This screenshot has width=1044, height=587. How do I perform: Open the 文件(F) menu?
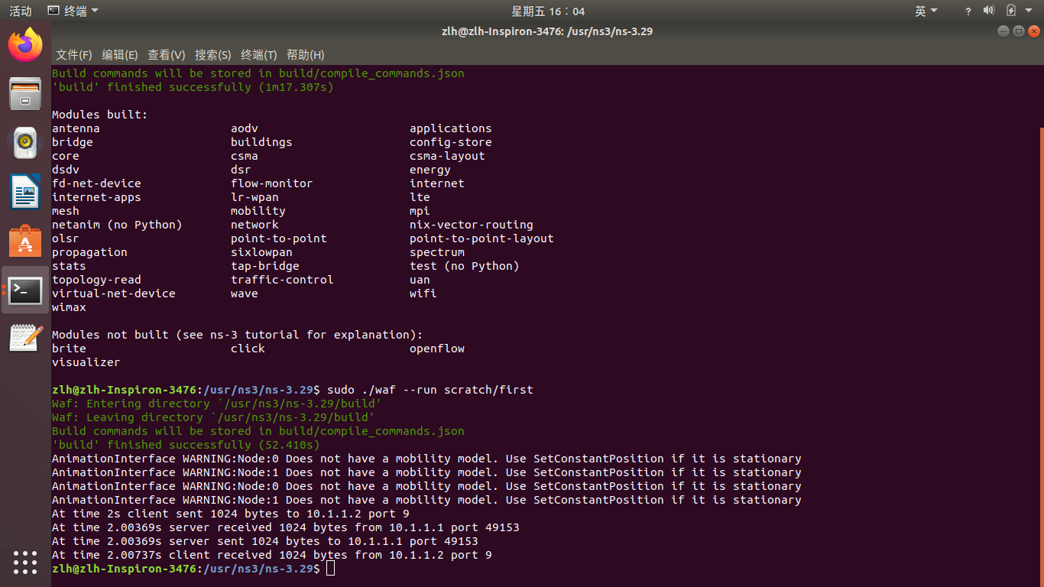click(x=73, y=55)
